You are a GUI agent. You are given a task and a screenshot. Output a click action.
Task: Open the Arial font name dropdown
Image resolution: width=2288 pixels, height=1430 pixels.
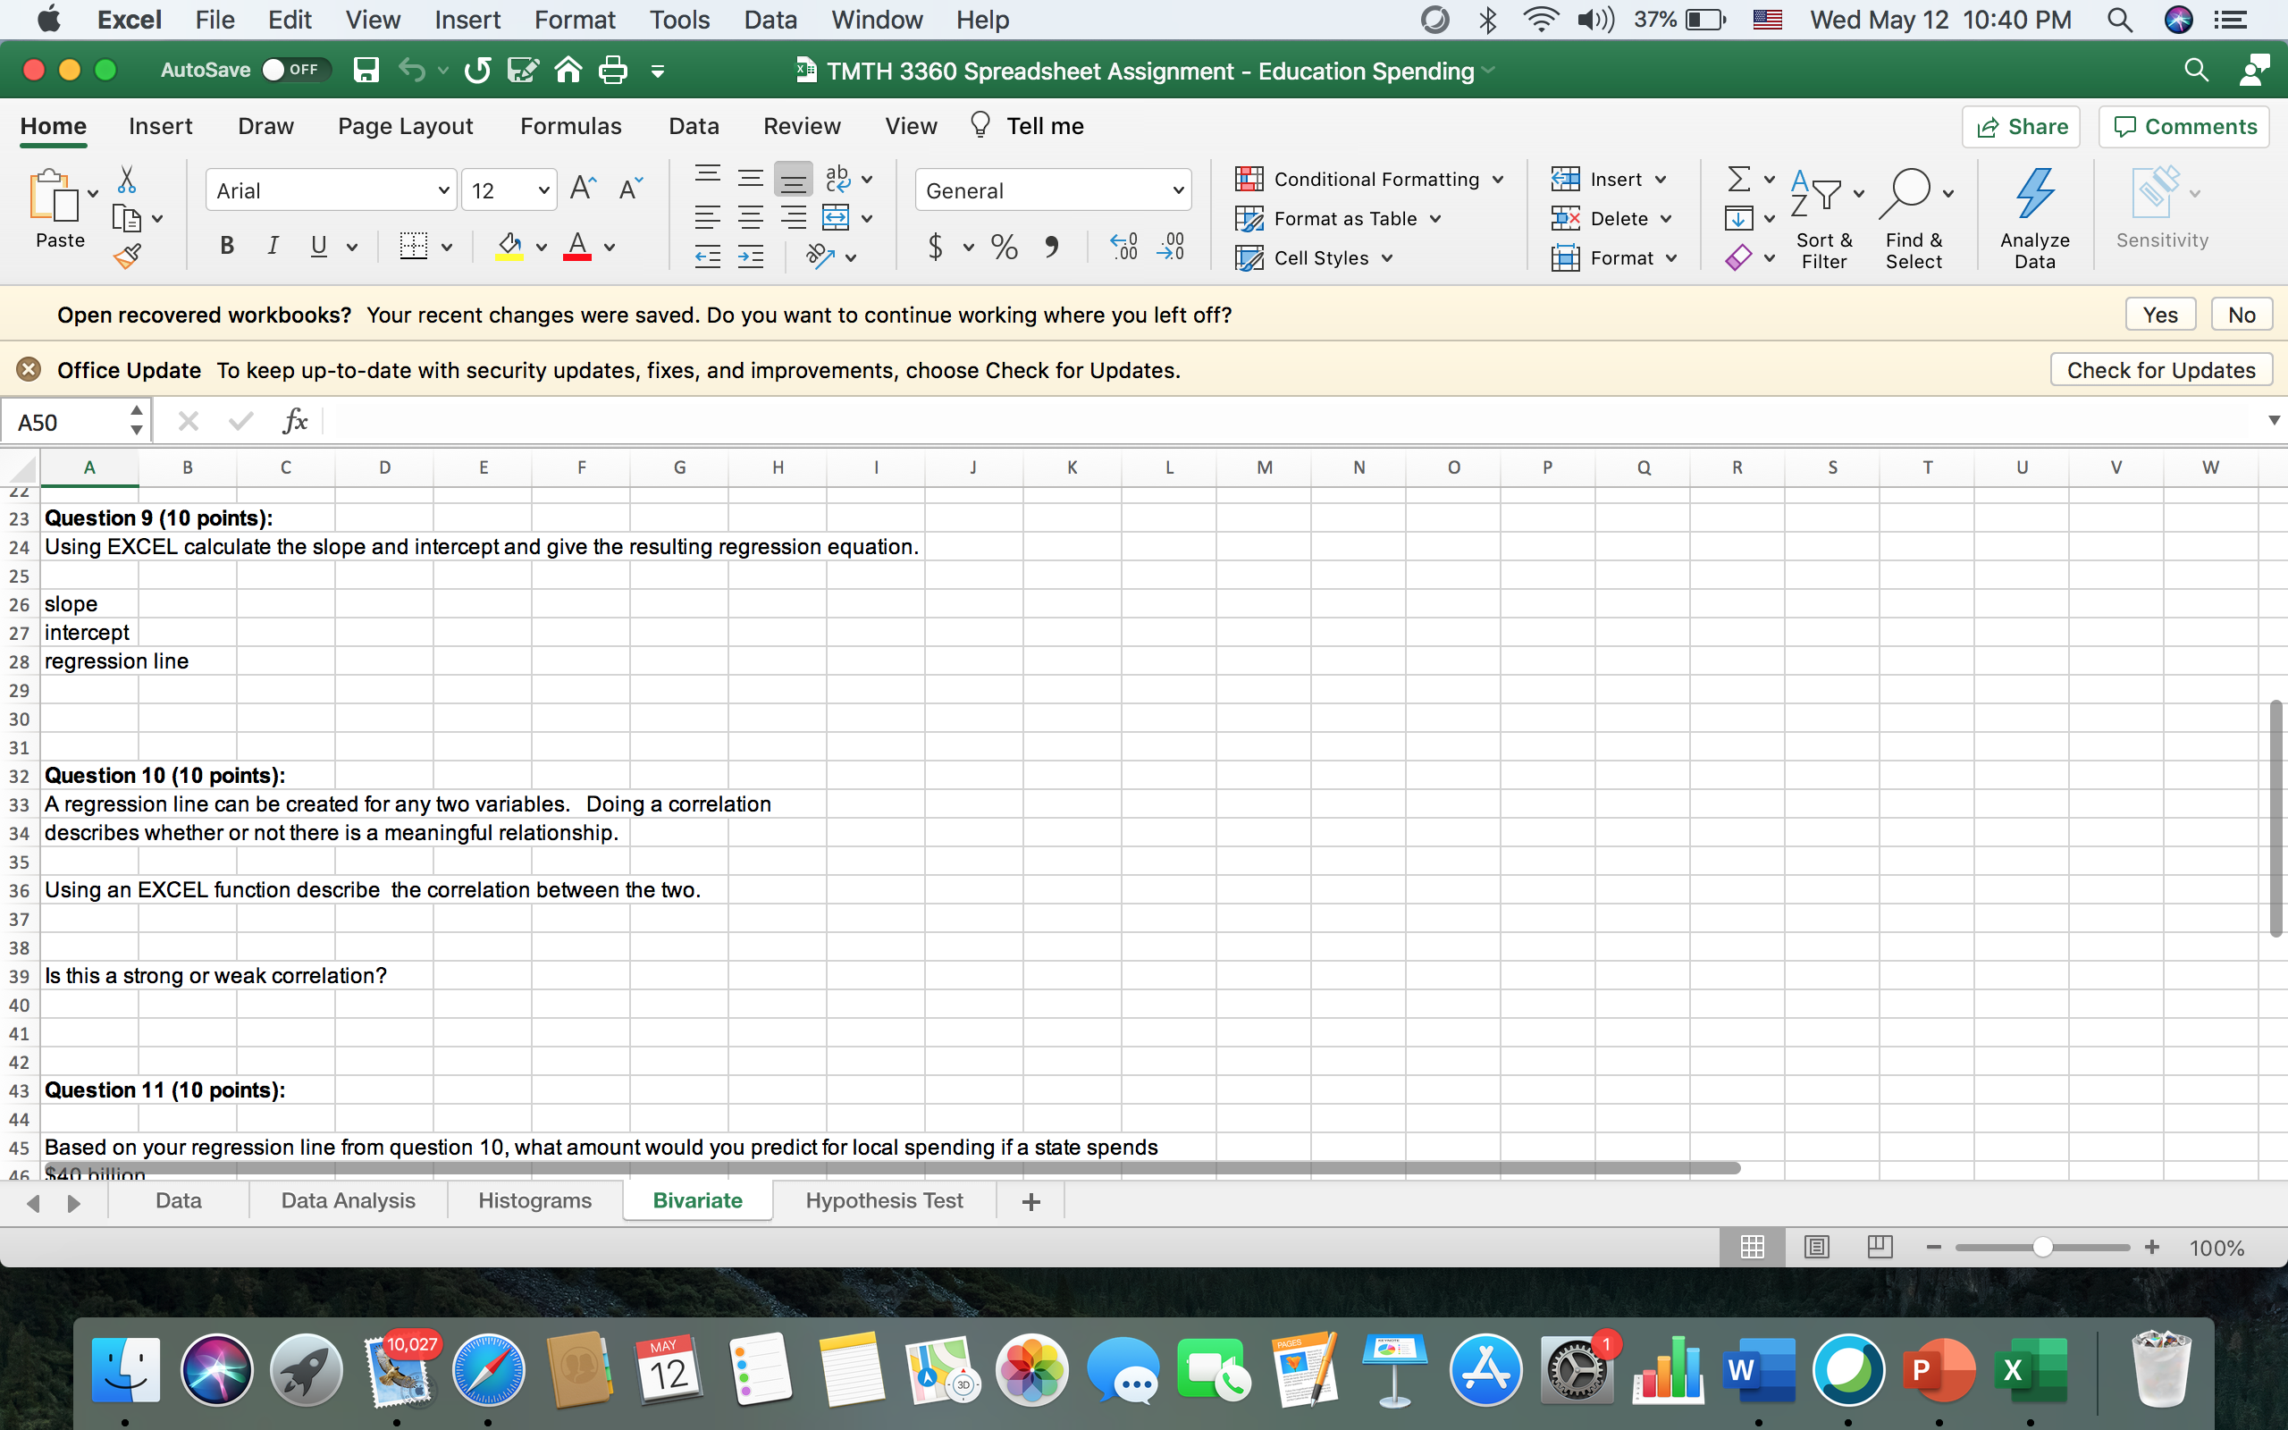coord(442,191)
